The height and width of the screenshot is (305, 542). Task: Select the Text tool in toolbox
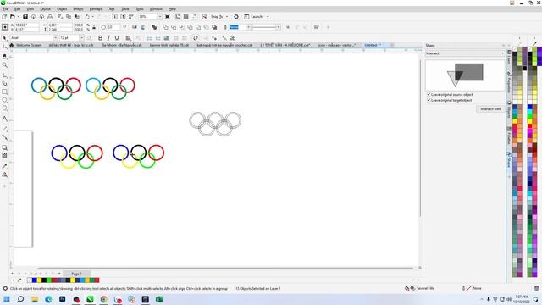pos(5,119)
